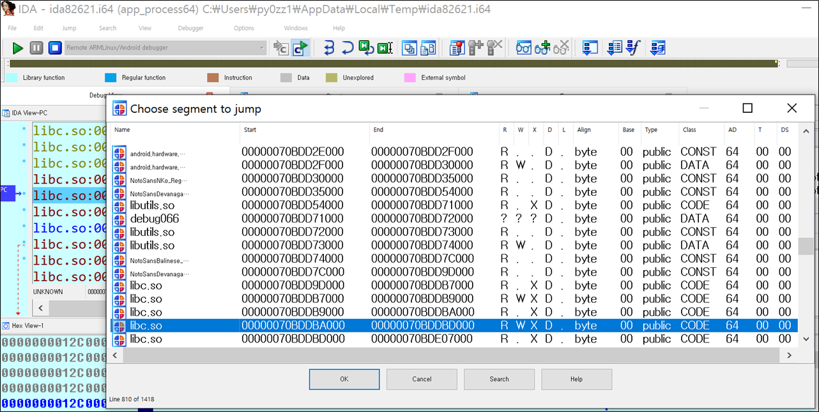Click the Help button in dialog
This screenshot has height=412, width=819.
point(576,379)
